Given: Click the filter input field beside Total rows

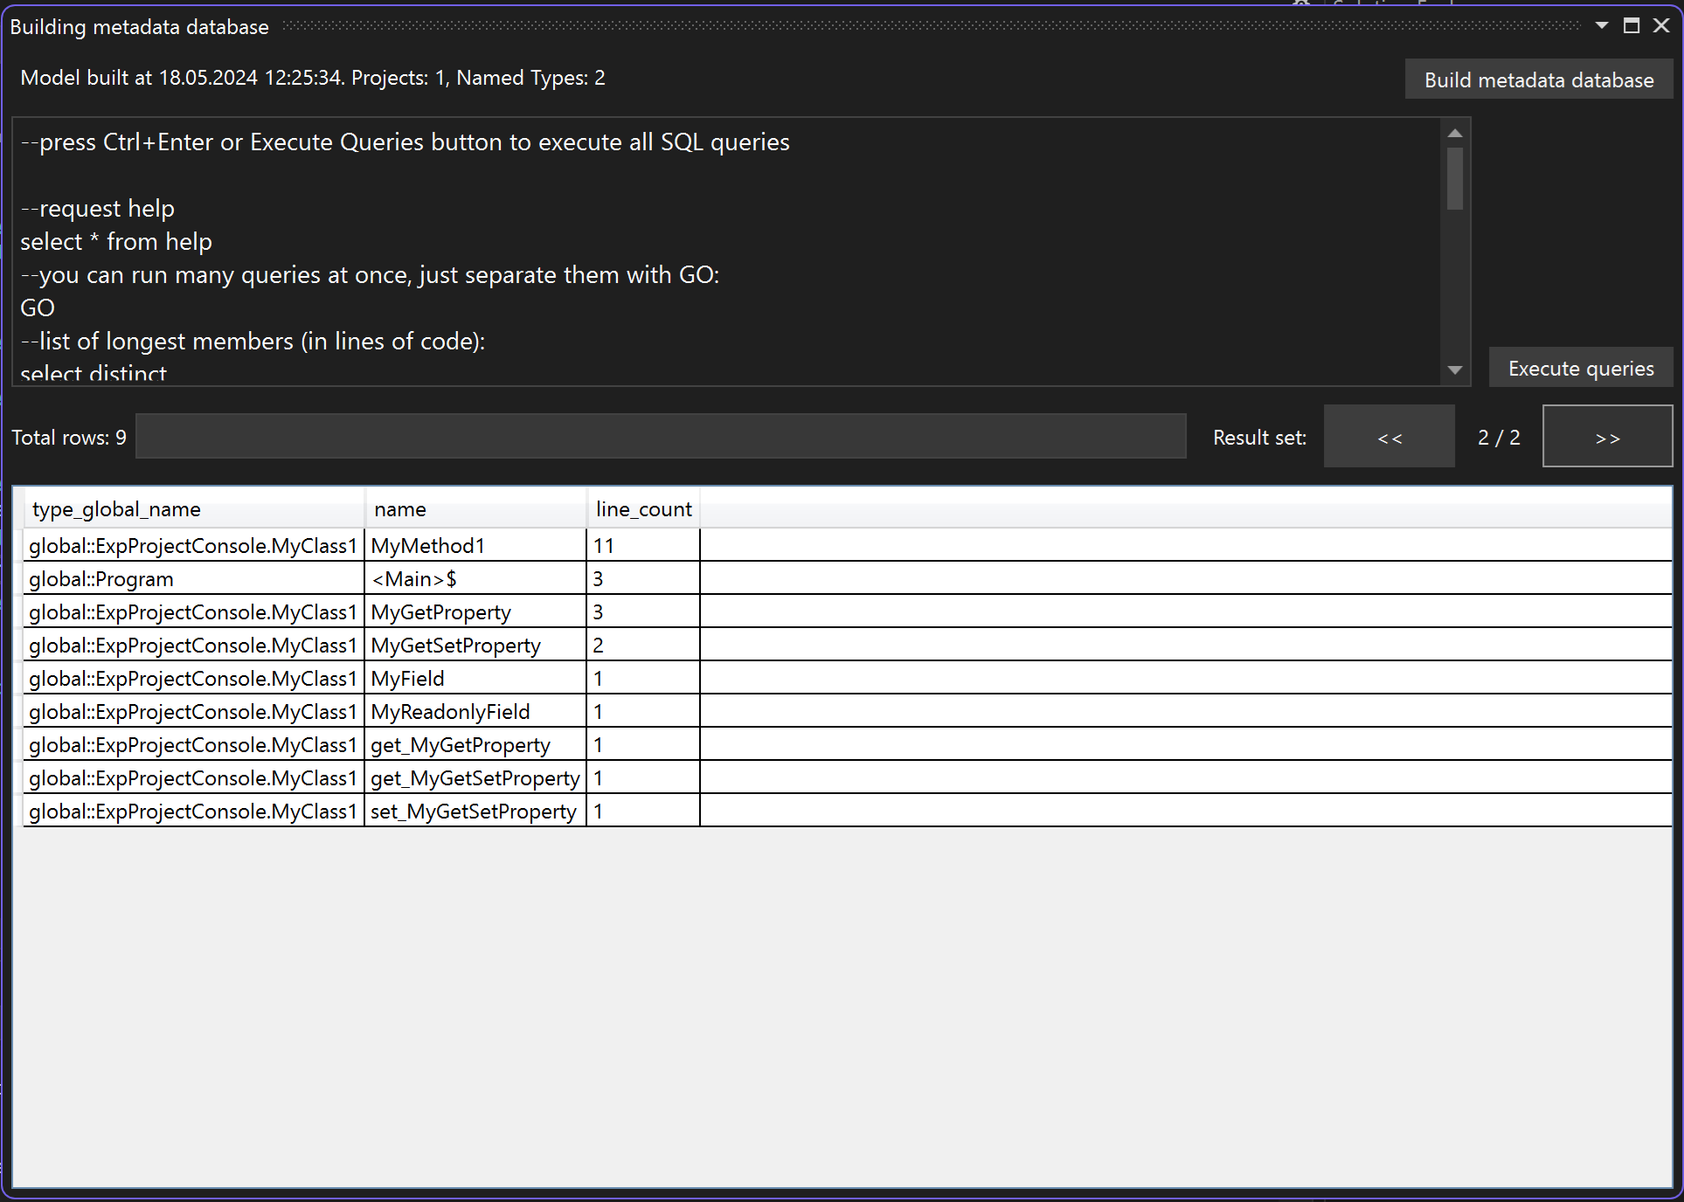Looking at the screenshot, I should [x=661, y=437].
